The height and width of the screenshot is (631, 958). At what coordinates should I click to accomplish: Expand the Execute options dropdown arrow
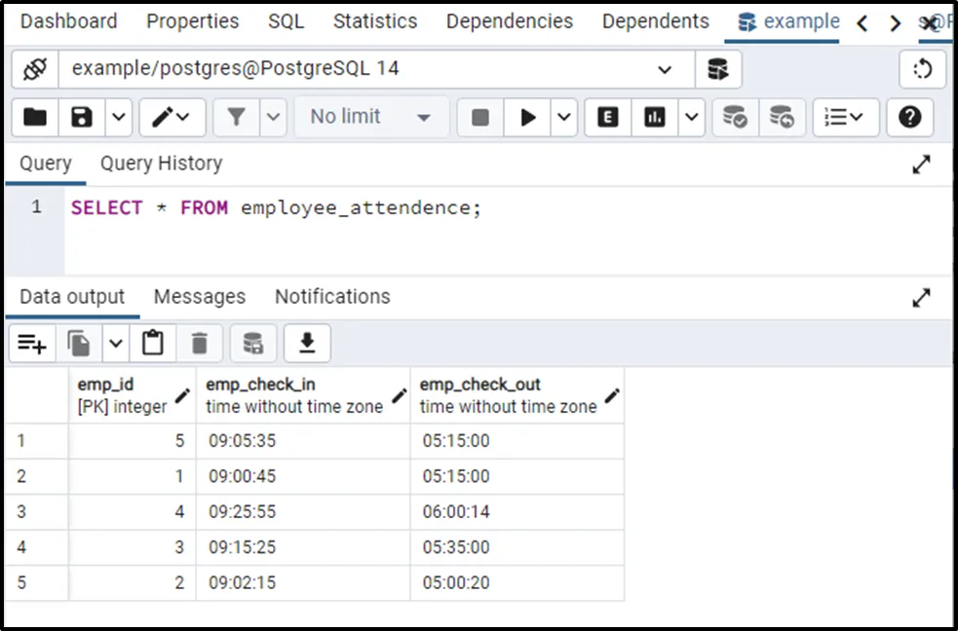(565, 118)
